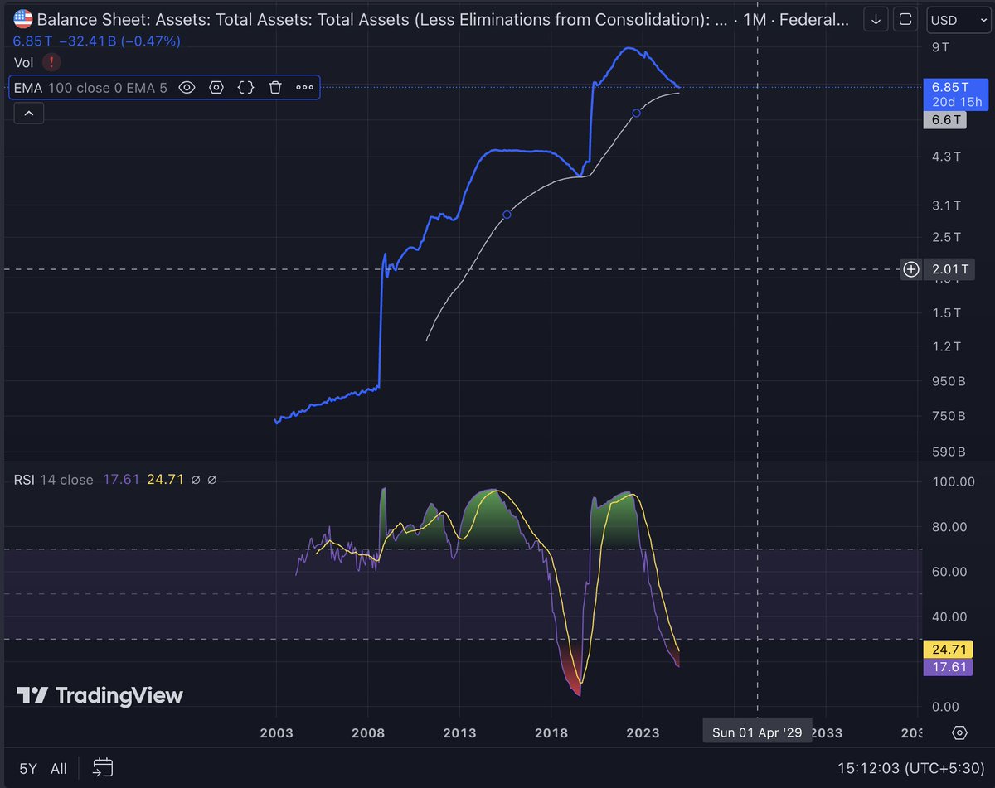Click the lower EMA line circle marker
Viewport: 995px width, 788px height.
(507, 215)
